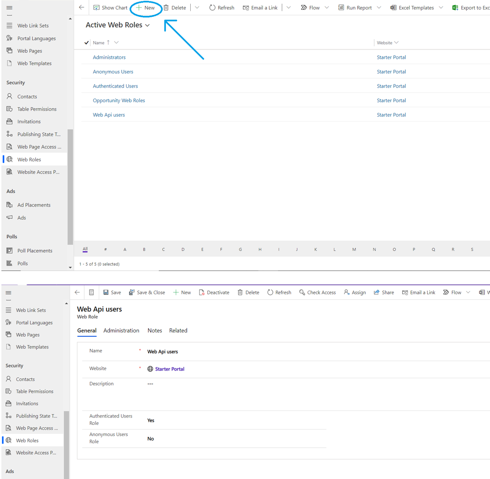490x479 pixels.
Task: Open the Website column filter dropdown
Action: click(396, 42)
